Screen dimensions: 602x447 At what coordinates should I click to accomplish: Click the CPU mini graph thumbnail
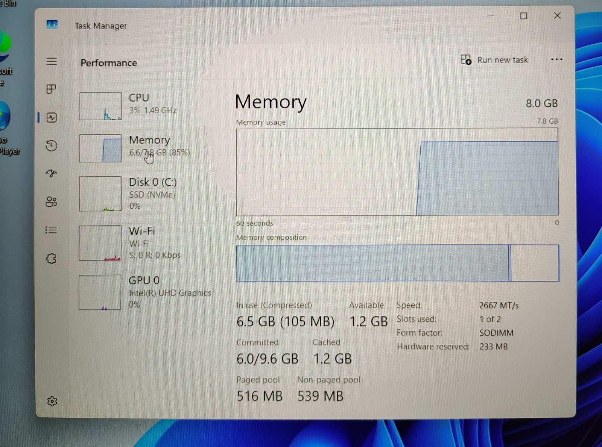click(100, 106)
